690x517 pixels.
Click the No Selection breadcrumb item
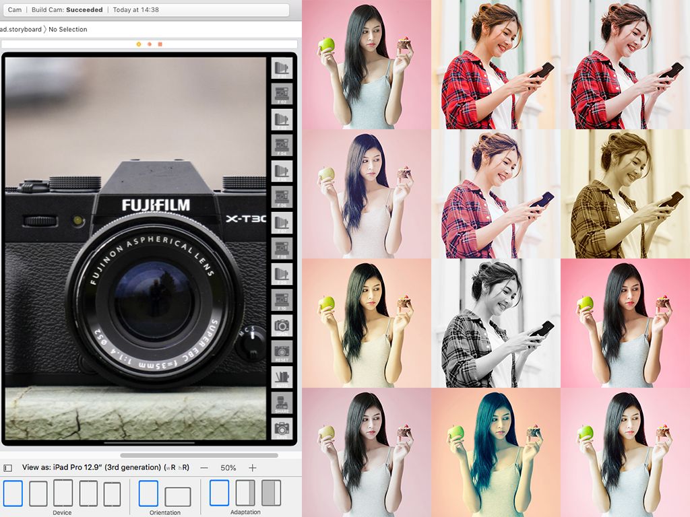68,30
